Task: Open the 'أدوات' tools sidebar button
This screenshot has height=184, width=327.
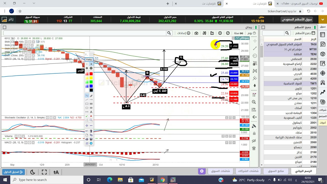Action: (323, 123)
